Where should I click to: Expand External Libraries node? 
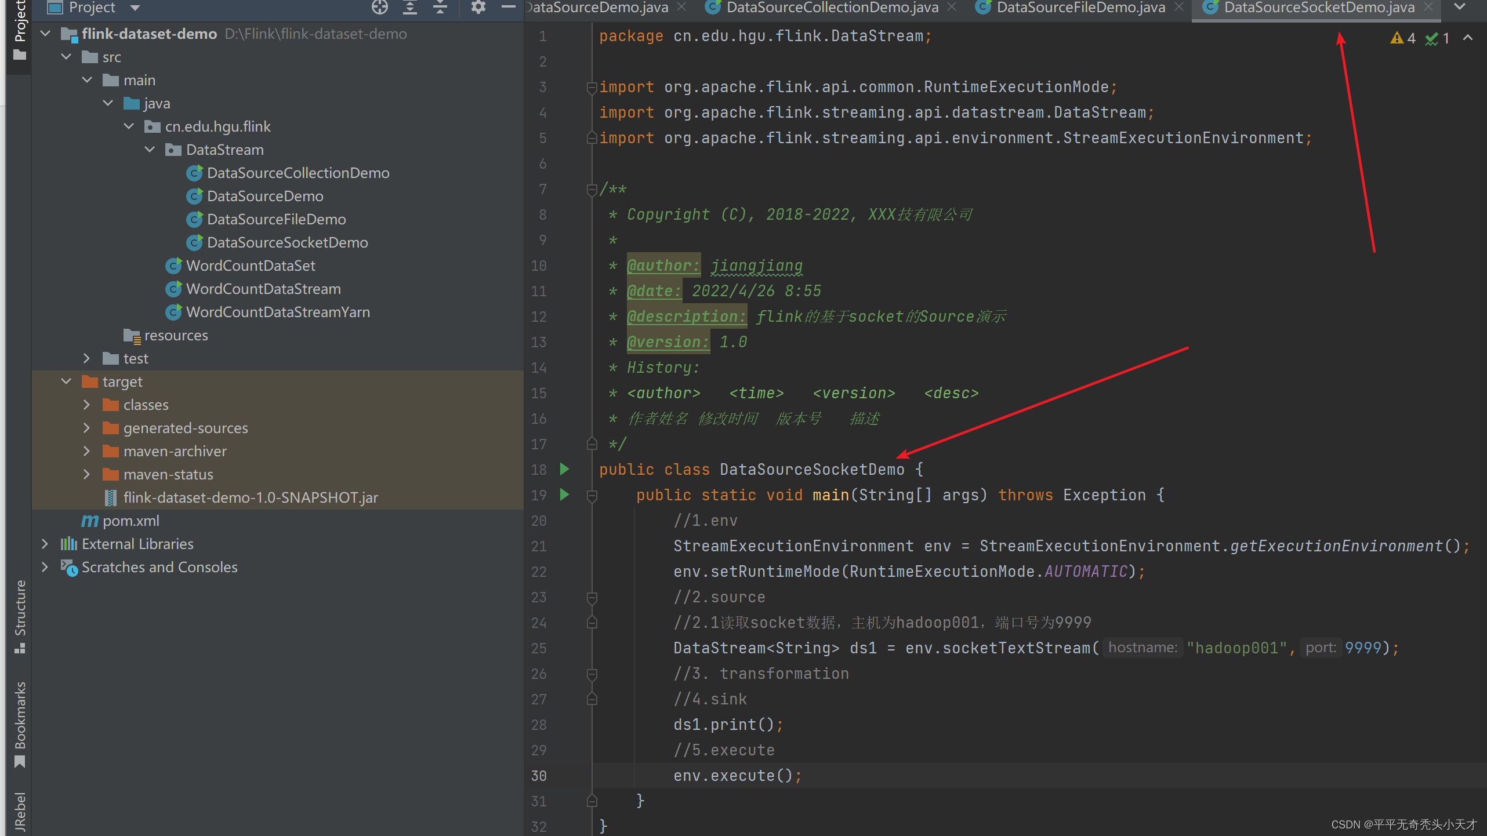tap(45, 544)
